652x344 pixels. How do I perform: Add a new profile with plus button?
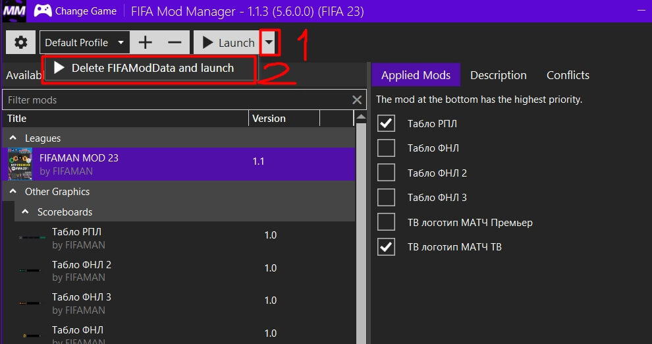[x=145, y=42]
